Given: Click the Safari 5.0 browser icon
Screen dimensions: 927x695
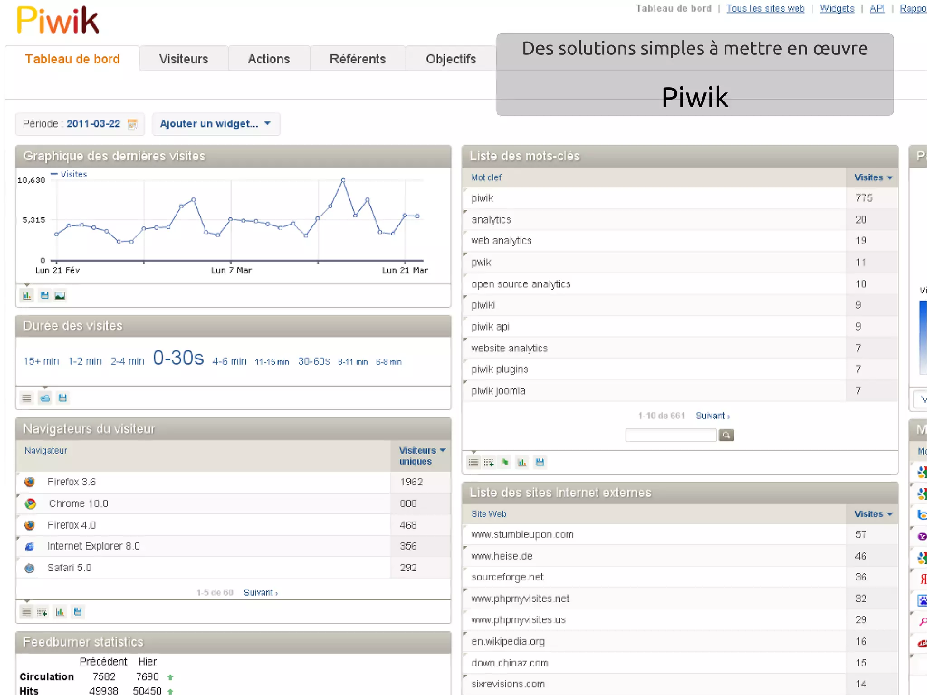Looking at the screenshot, I should [30, 568].
